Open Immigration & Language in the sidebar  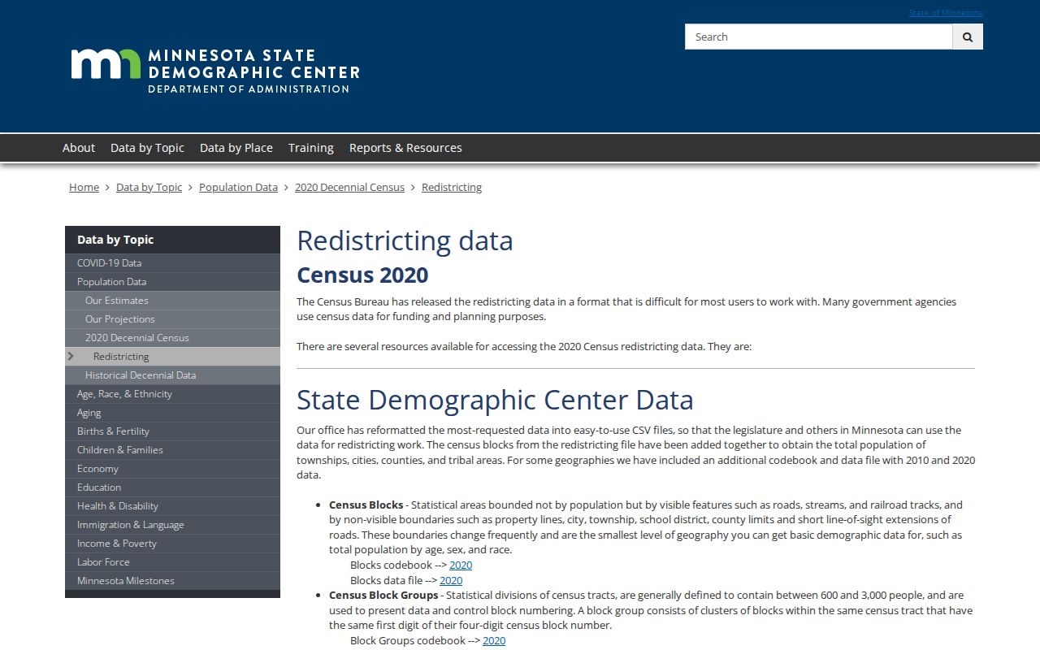point(172,525)
